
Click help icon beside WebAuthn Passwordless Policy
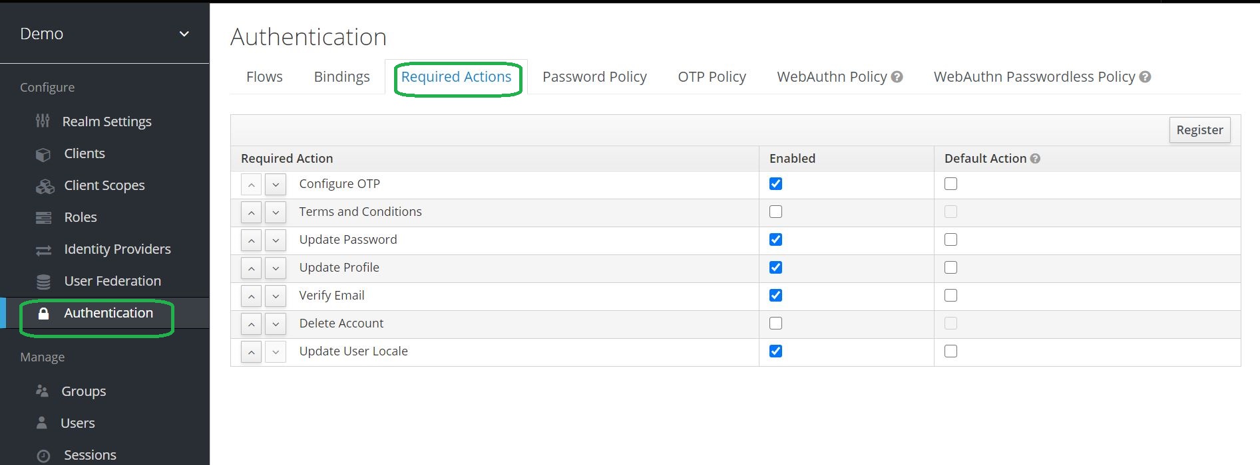coord(1145,77)
